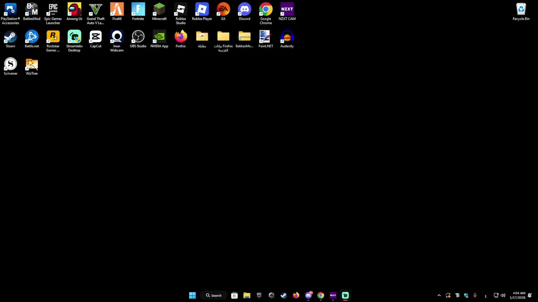
Task: Select the Google Chrome desktop icon
Action: pyautogui.click(x=266, y=13)
